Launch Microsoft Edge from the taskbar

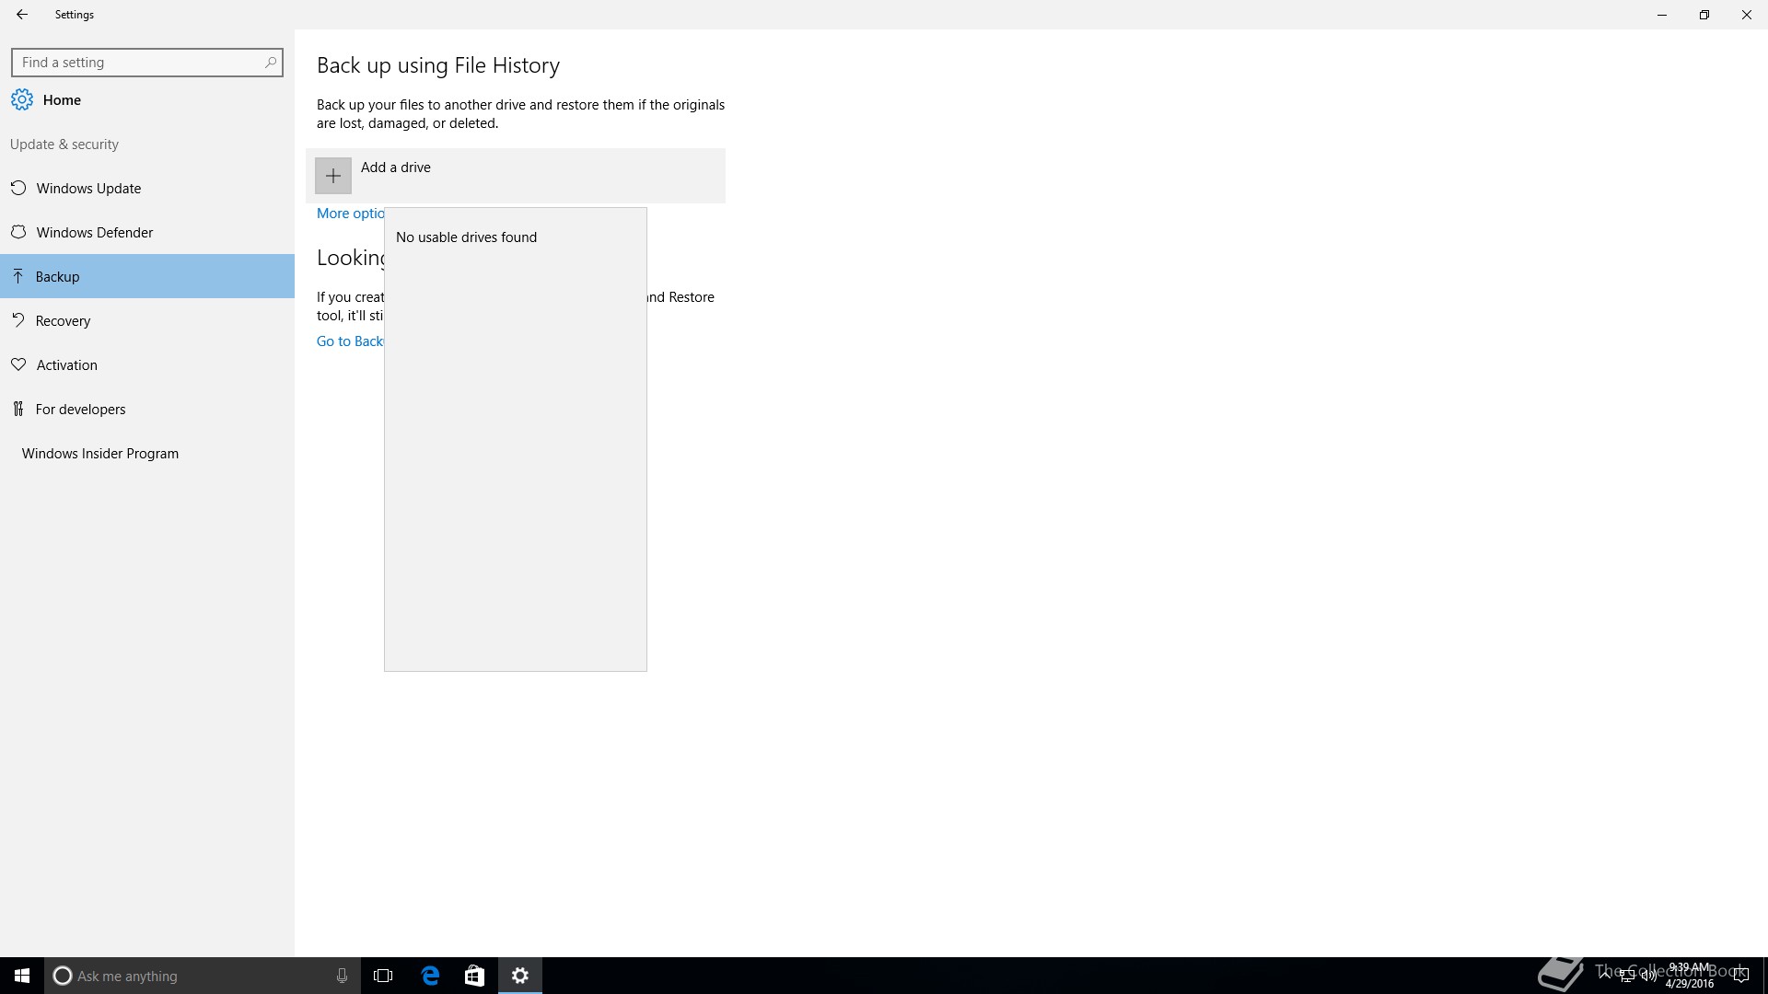point(430,976)
